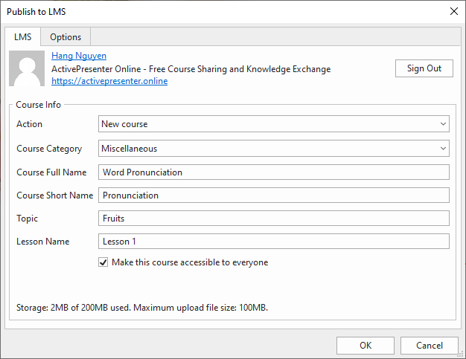
Task: Close the Publish to LMS dialog
Action: 454,11
